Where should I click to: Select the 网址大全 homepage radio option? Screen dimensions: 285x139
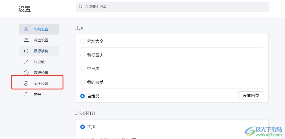(x=83, y=41)
